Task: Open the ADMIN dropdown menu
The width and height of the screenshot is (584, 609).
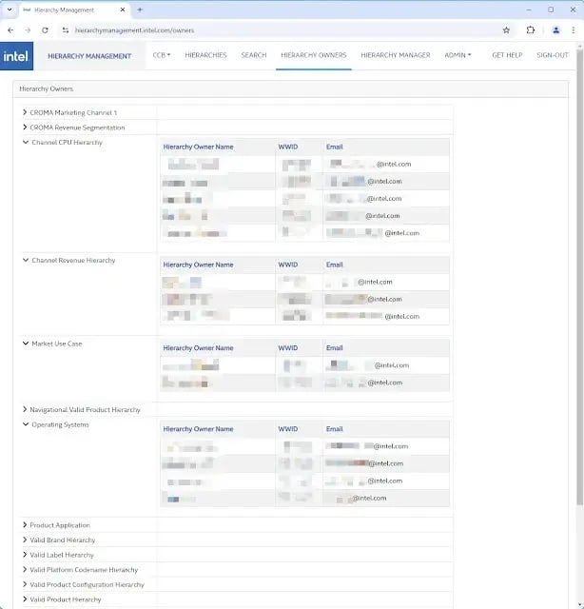Action: point(457,55)
